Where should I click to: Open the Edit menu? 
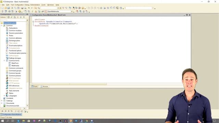click(x=8, y=5)
